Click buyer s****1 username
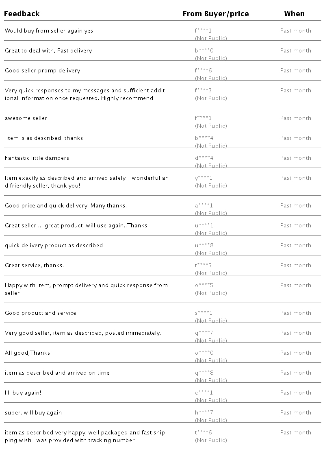The image size is (325, 458). tap(204, 313)
